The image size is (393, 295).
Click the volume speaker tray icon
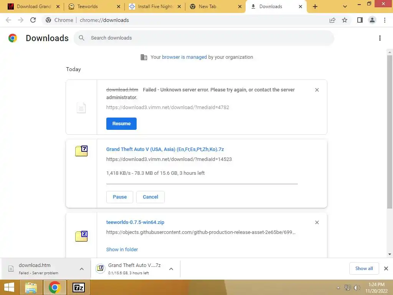pos(357,288)
